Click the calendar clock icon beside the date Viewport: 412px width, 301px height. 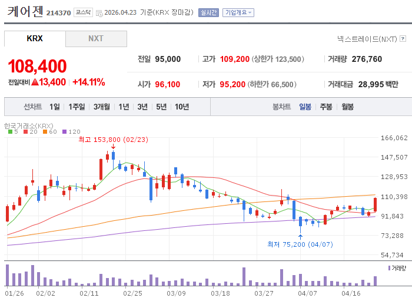pyautogui.click(x=99, y=13)
